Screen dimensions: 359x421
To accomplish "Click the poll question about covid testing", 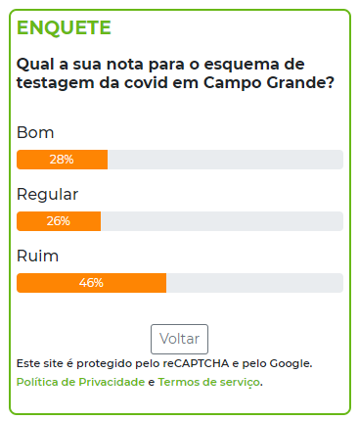I will (175, 73).
